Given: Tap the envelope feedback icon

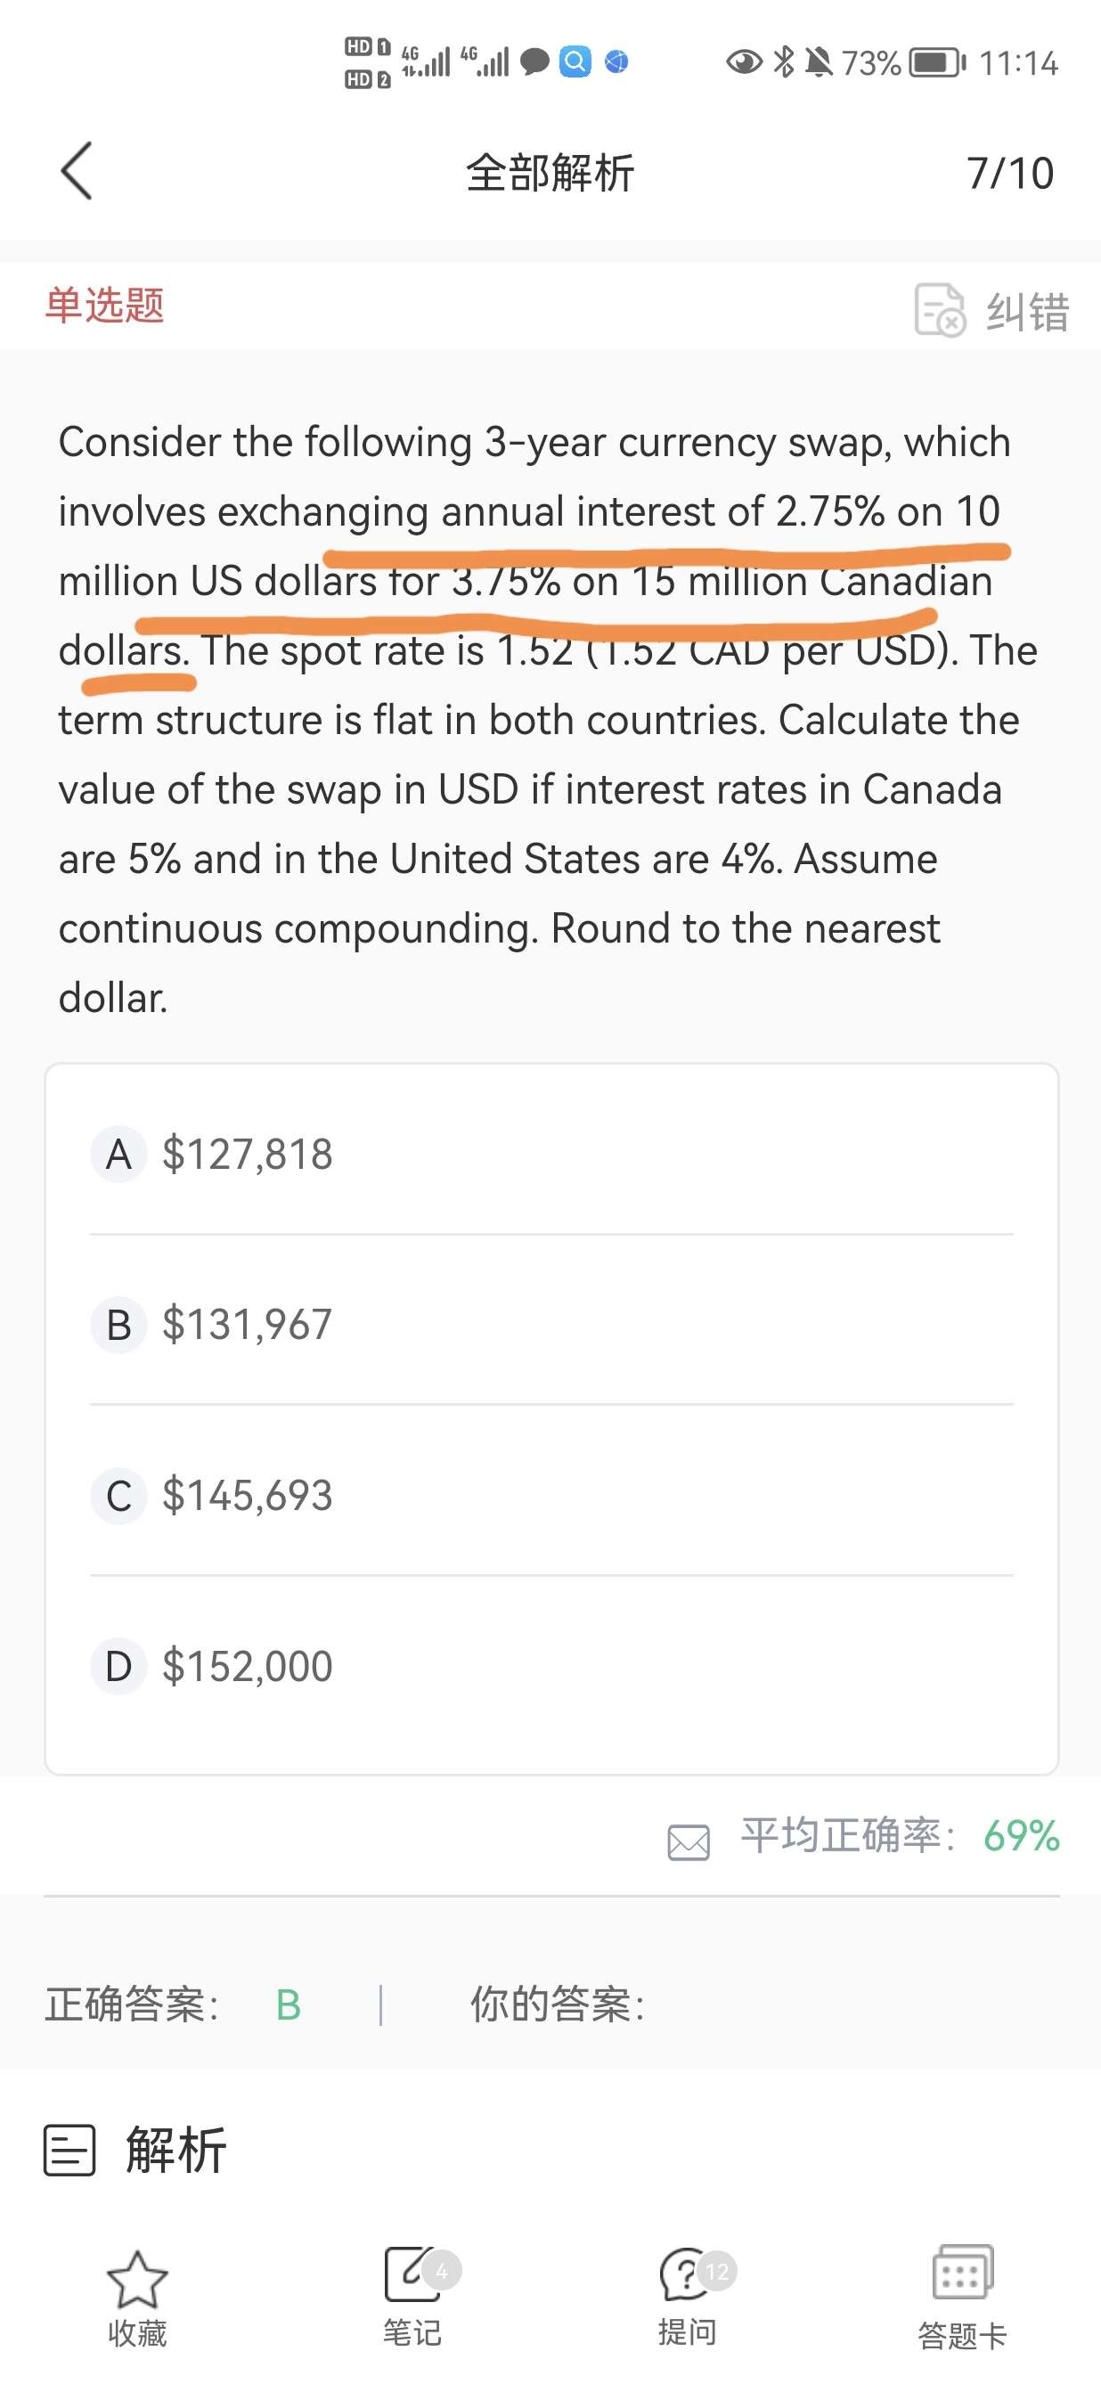Looking at the screenshot, I should (689, 1841).
